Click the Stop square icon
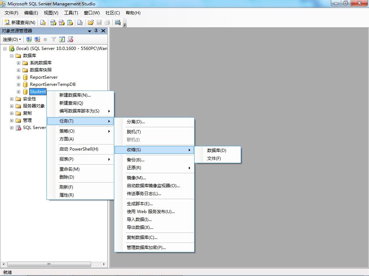The height and width of the screenshot is (276, 369). [x=45, y=40]
